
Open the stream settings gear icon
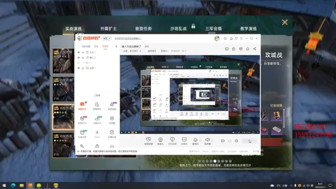coord(236,141)
